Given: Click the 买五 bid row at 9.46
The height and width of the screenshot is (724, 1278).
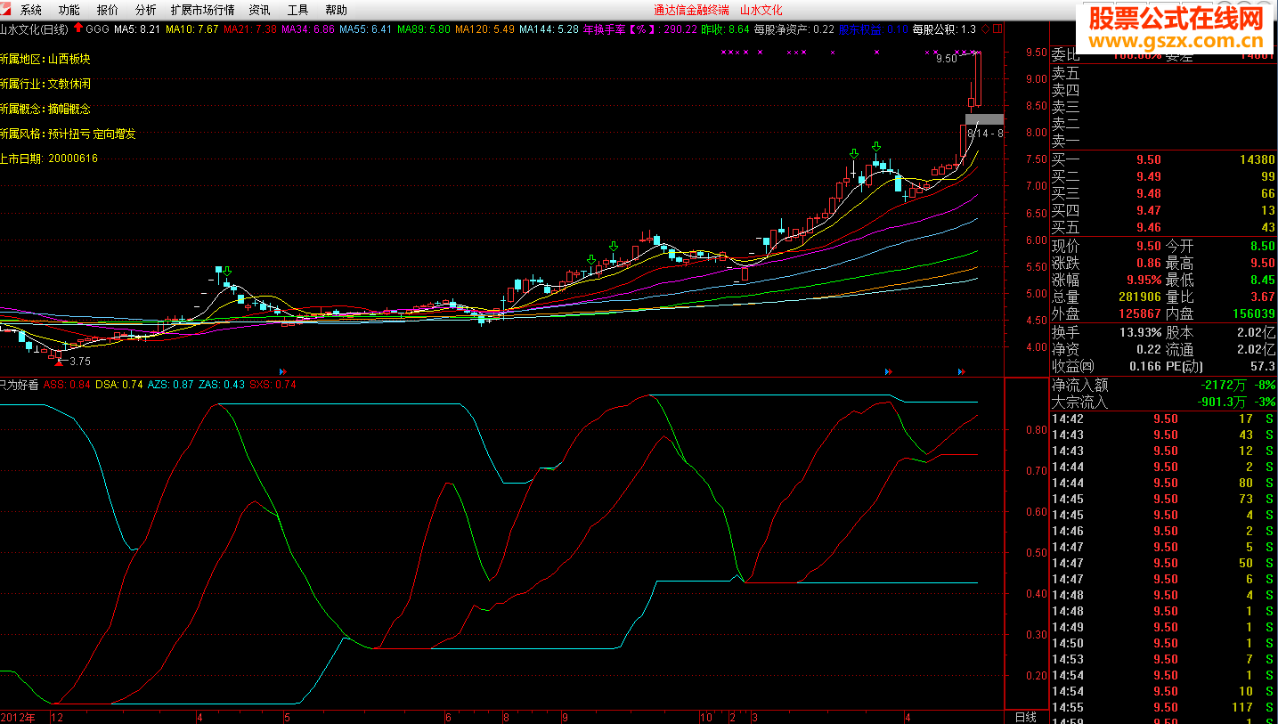Looking at the screenshot, I should click(x=1163, y=227).
